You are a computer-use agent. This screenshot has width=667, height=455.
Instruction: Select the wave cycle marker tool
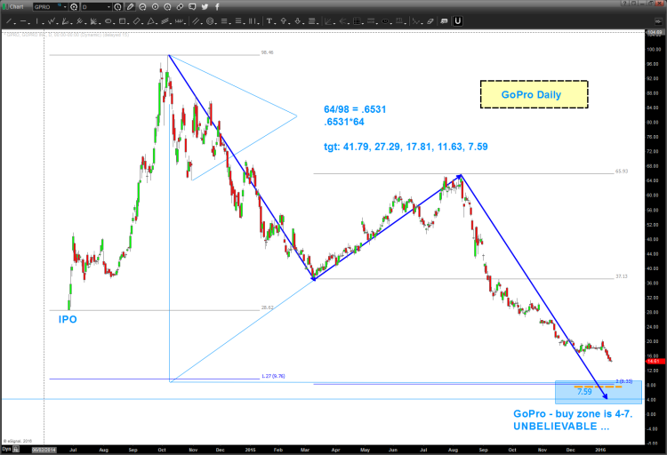point(179,20)
